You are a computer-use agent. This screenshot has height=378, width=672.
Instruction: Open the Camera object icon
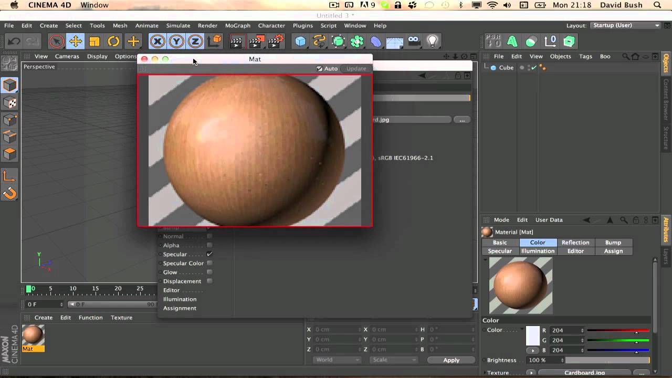414,41
